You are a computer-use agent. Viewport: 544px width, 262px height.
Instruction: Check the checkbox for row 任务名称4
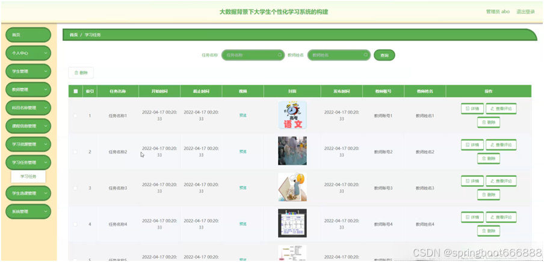[75, 224]
